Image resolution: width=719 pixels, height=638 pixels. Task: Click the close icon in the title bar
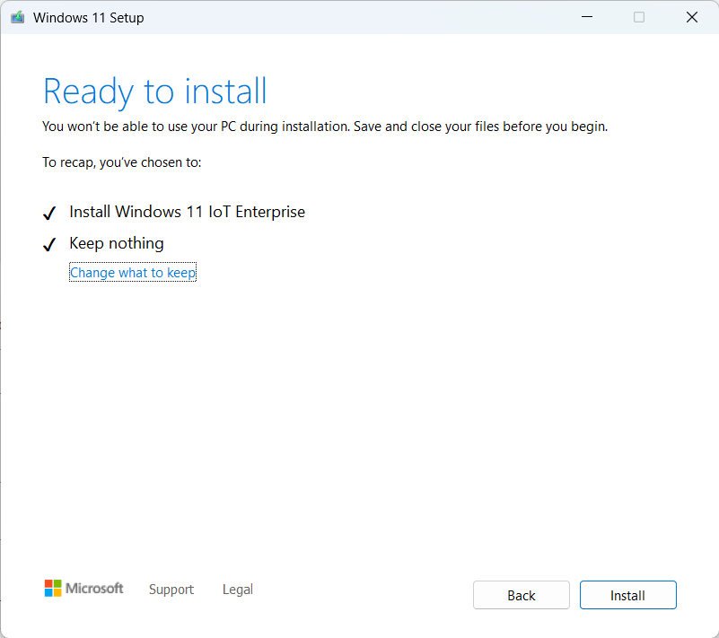click(691, 16)
